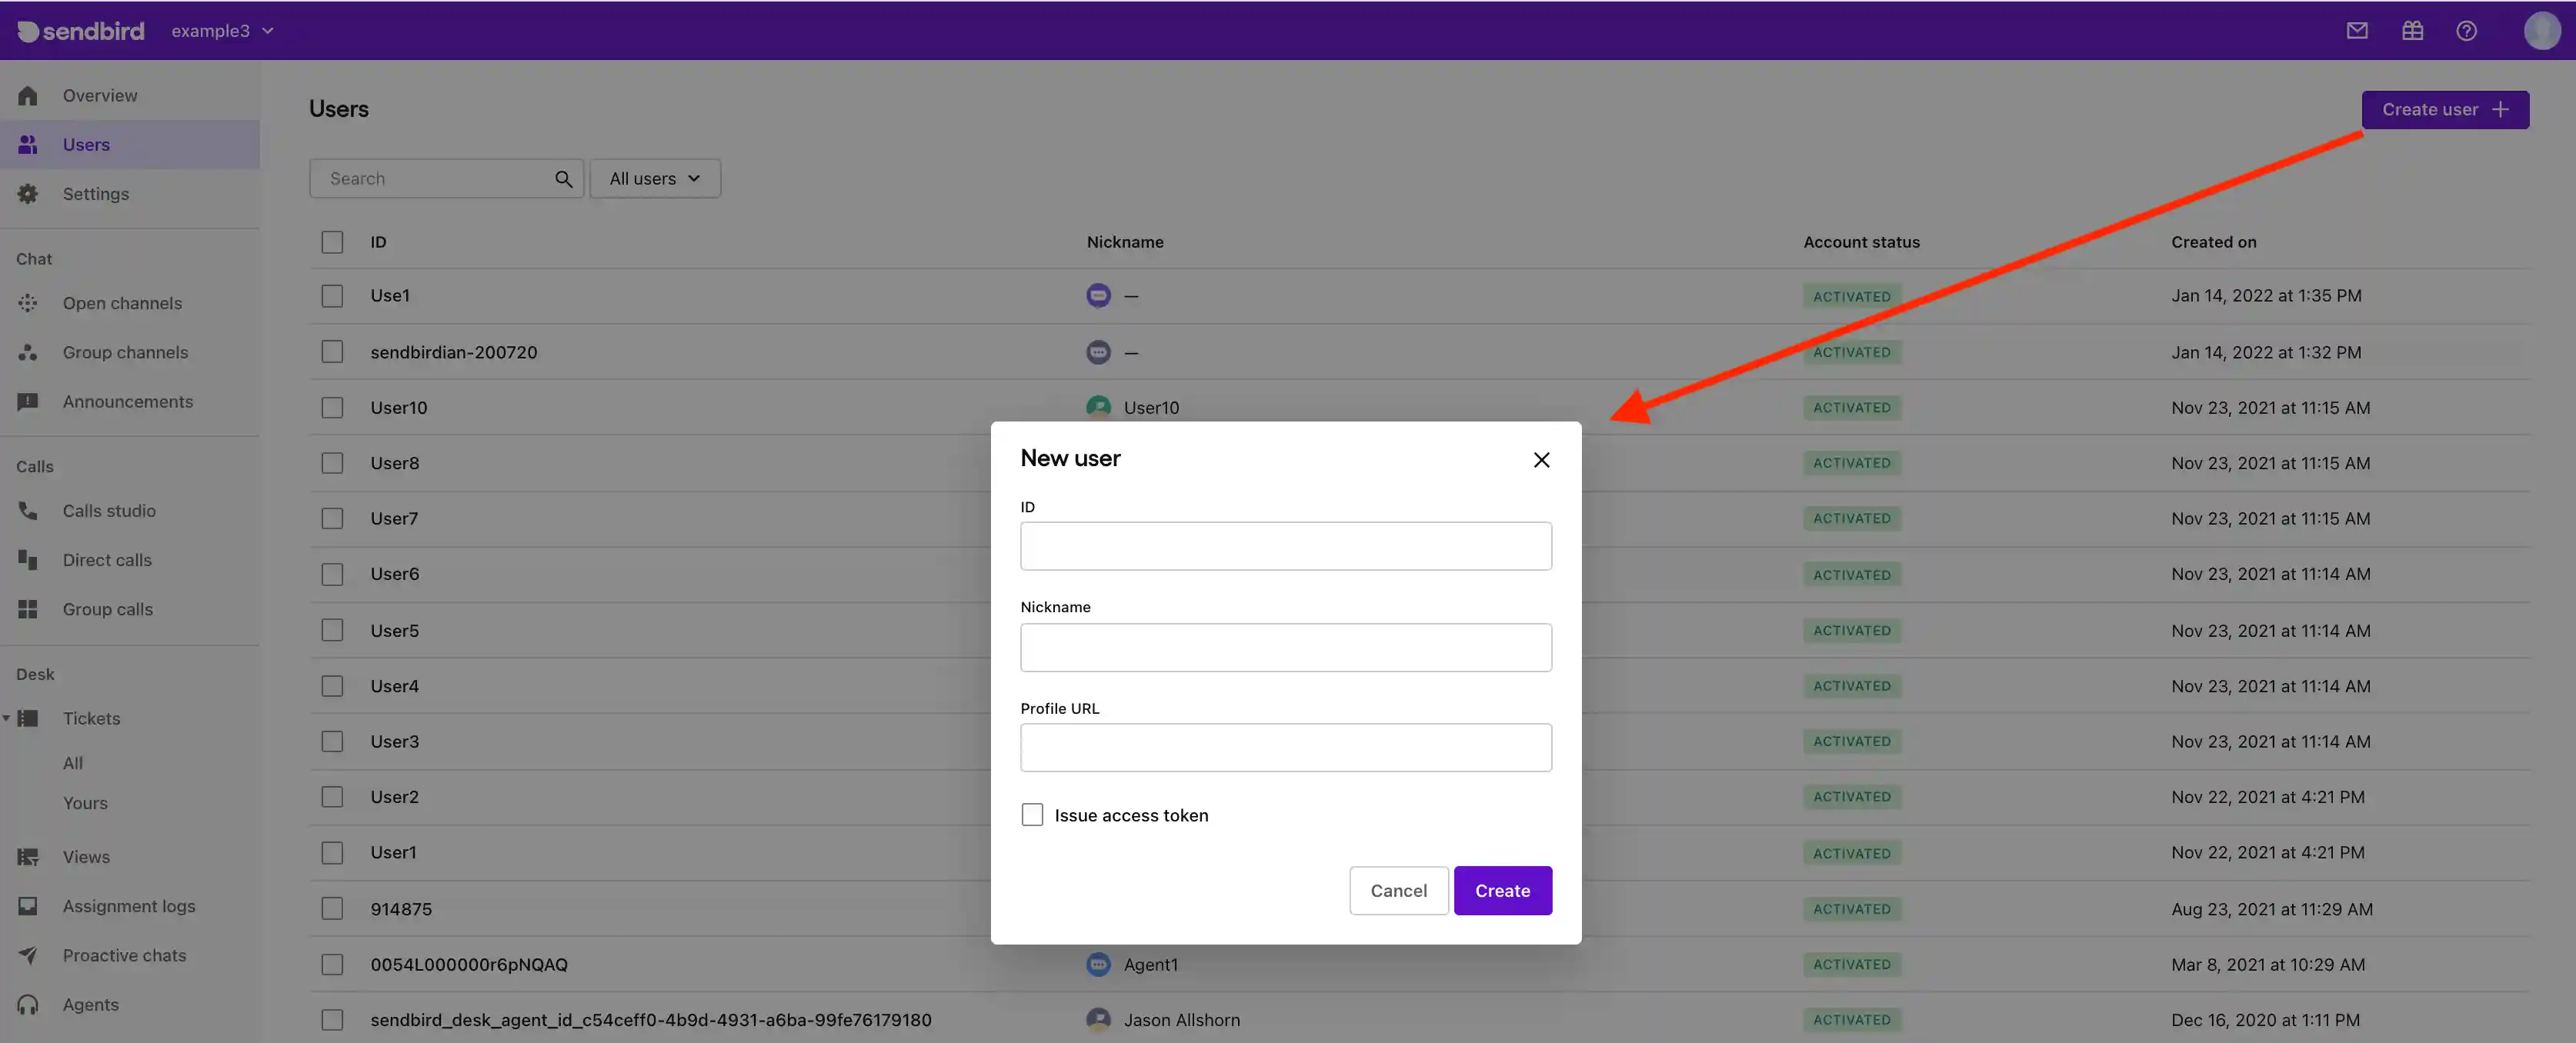Viewport: 2576px width, 1043px height.
Task: Click inside the Nickname input field
Action: [x=1285, y=647]
